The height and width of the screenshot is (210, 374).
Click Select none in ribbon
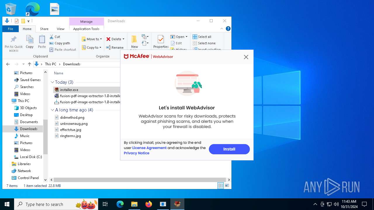tap(204, 43)
